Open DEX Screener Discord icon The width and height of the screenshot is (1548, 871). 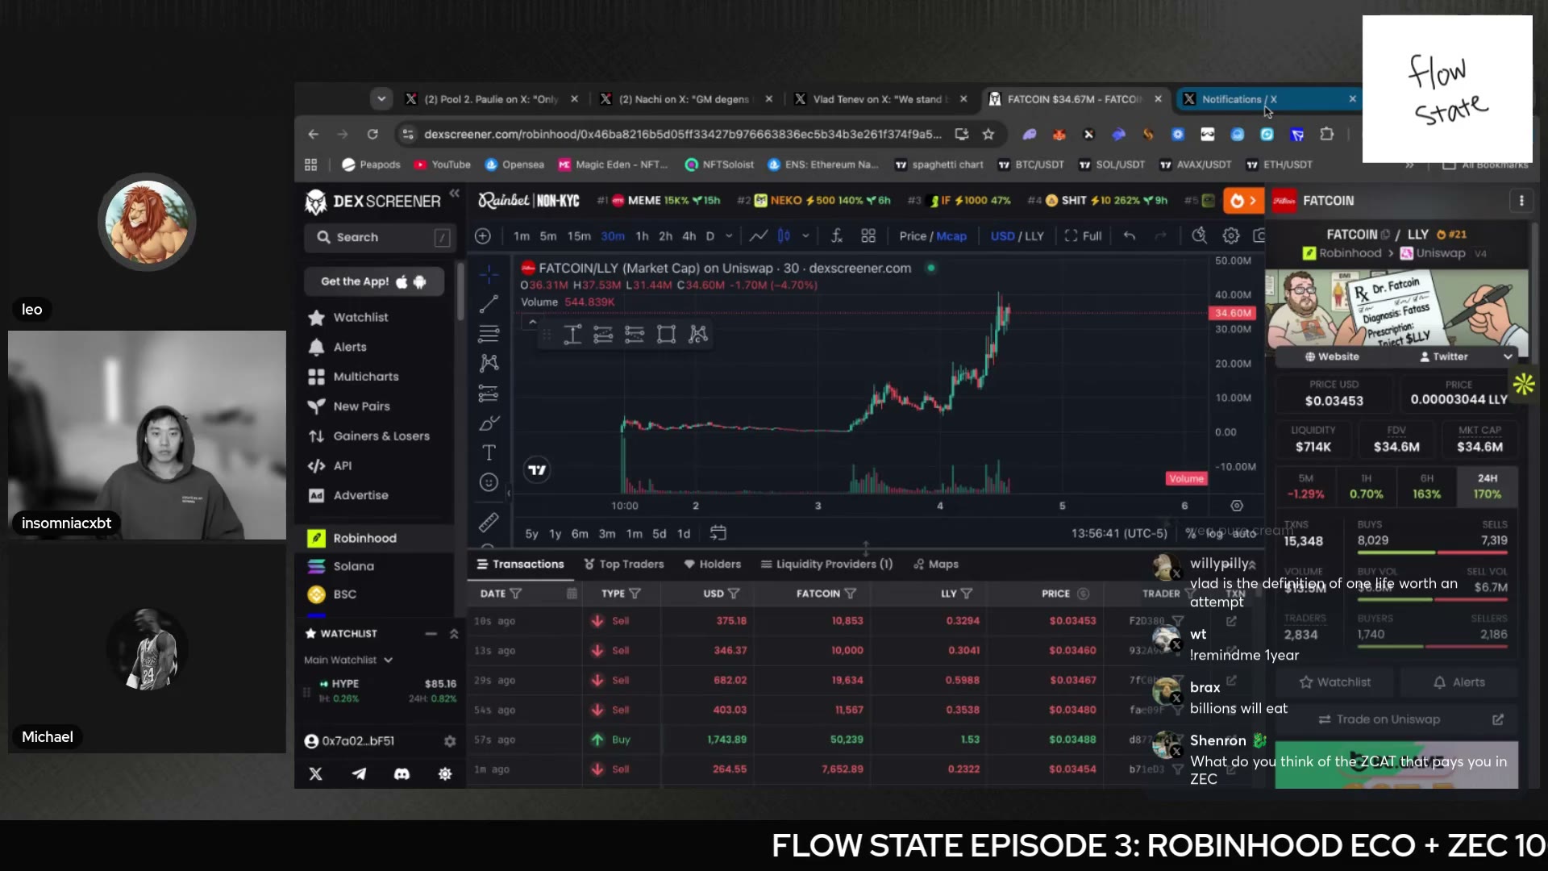pos(402,773)
